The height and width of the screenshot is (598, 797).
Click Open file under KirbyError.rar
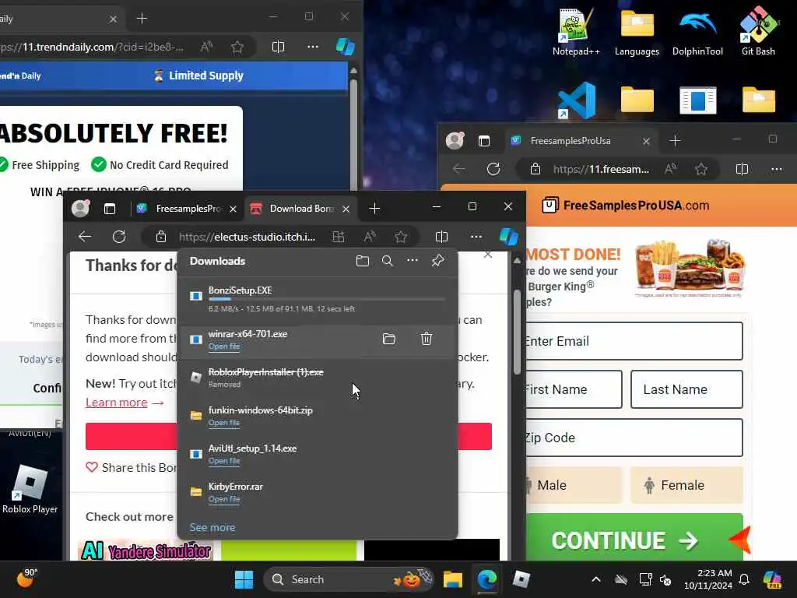223,499
